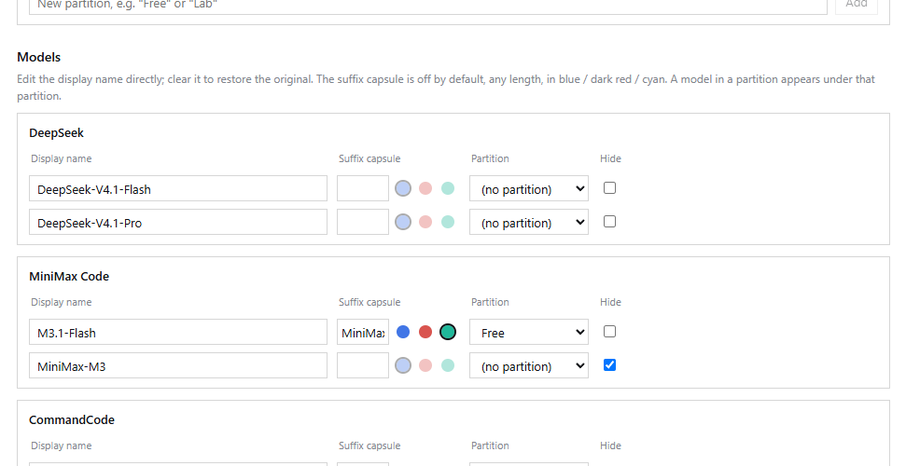Choose cyan capsule color for MiniMax-M3

coord(448,365)
